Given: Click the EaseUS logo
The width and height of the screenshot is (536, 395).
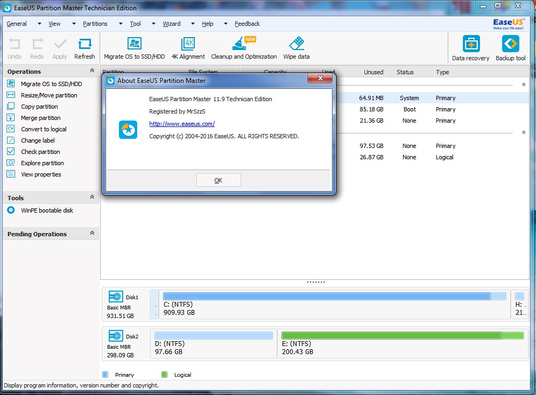Looking at the screenshot, I should 509,24.
